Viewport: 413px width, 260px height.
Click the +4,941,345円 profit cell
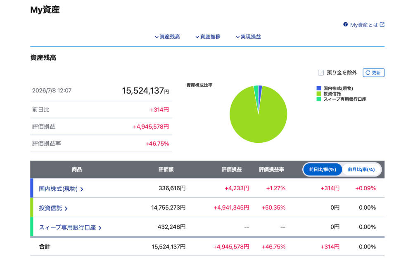tap(231, 208)
